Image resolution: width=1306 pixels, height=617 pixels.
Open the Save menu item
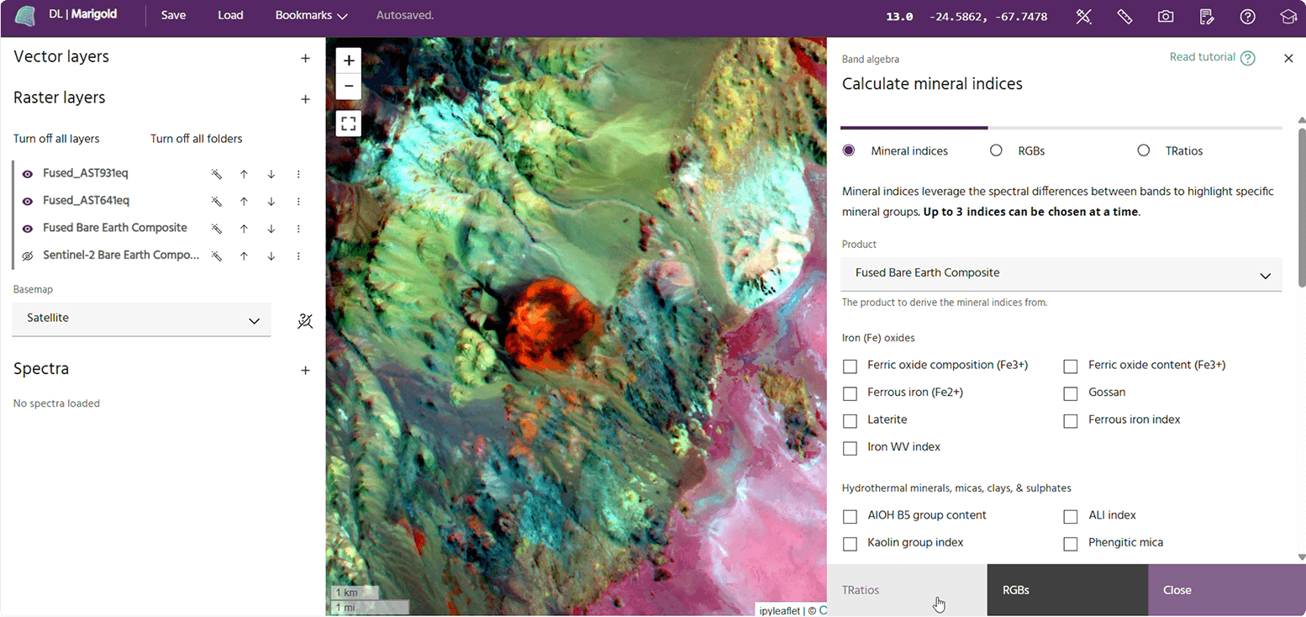pyautogui.click(x=173, y=15)
